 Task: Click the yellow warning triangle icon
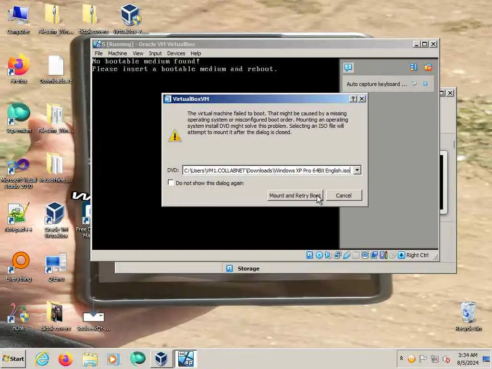click(175, 135)
